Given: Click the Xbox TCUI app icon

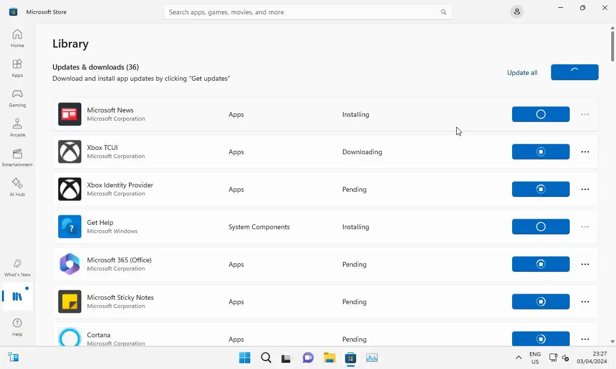Looking at the screenshot, I should point(70,152).
